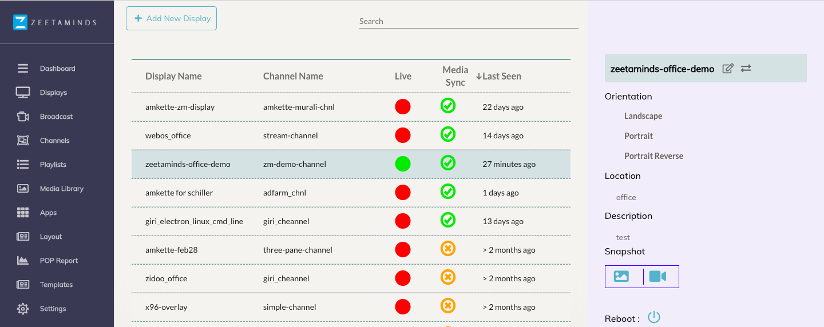This screenshot has height=327, width=824.
Task: Sort by the Display Name column header
Action: tap(173, 76)
